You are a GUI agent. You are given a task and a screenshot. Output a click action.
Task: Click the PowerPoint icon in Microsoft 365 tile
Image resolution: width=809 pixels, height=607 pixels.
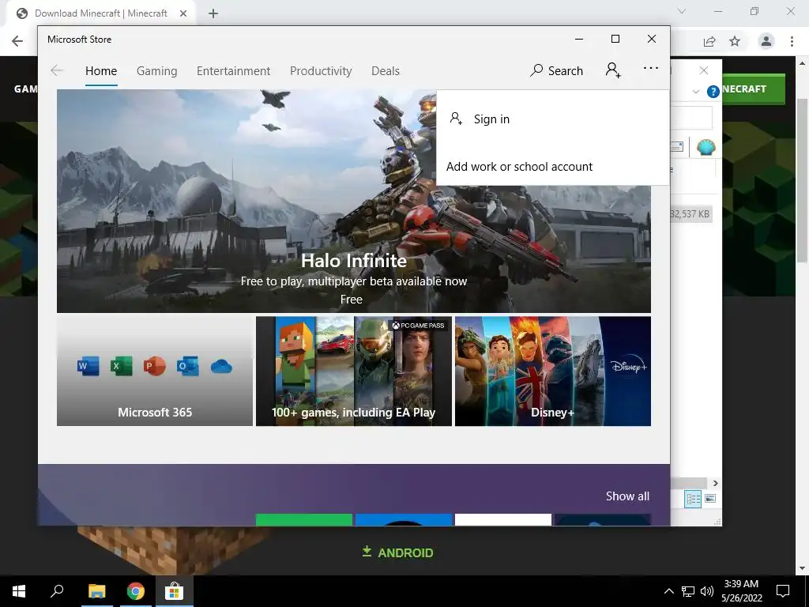(154, 367)
